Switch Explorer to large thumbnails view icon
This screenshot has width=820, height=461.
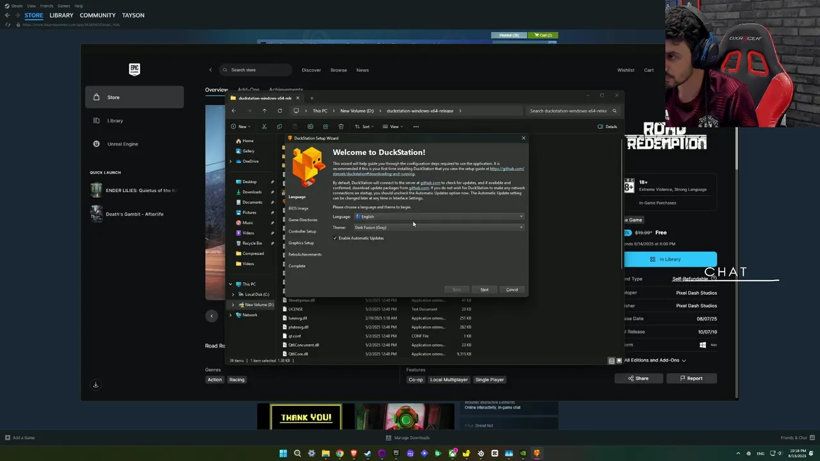pyautogui.click(x=619, y=360)
